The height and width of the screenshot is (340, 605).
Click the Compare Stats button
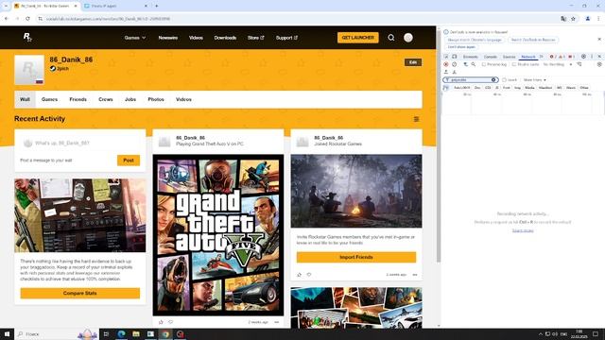pos(79,293)
